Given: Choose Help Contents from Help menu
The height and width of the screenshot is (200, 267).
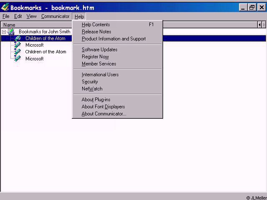Looking at the screenshot, I should (x=118, y=25).
